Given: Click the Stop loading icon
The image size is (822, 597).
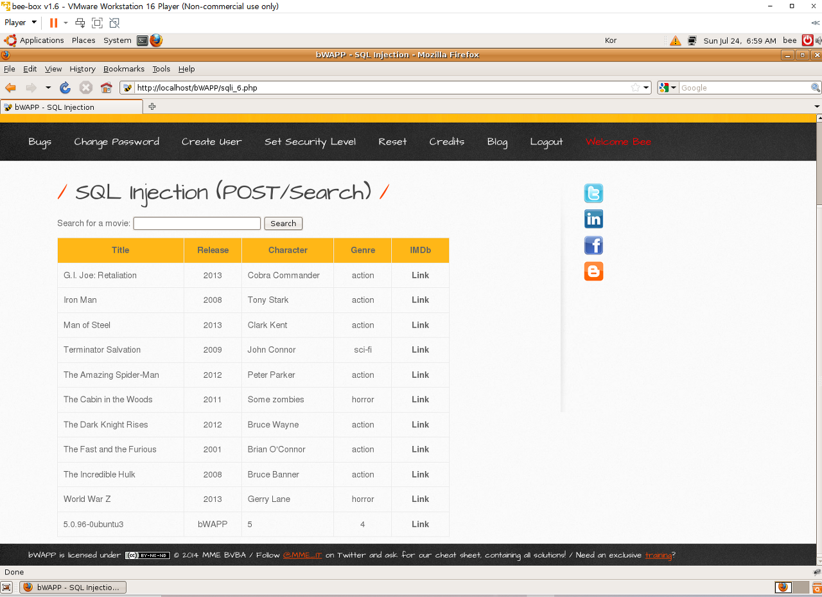Looking at the screenshot, I should (x=85, y=88).
